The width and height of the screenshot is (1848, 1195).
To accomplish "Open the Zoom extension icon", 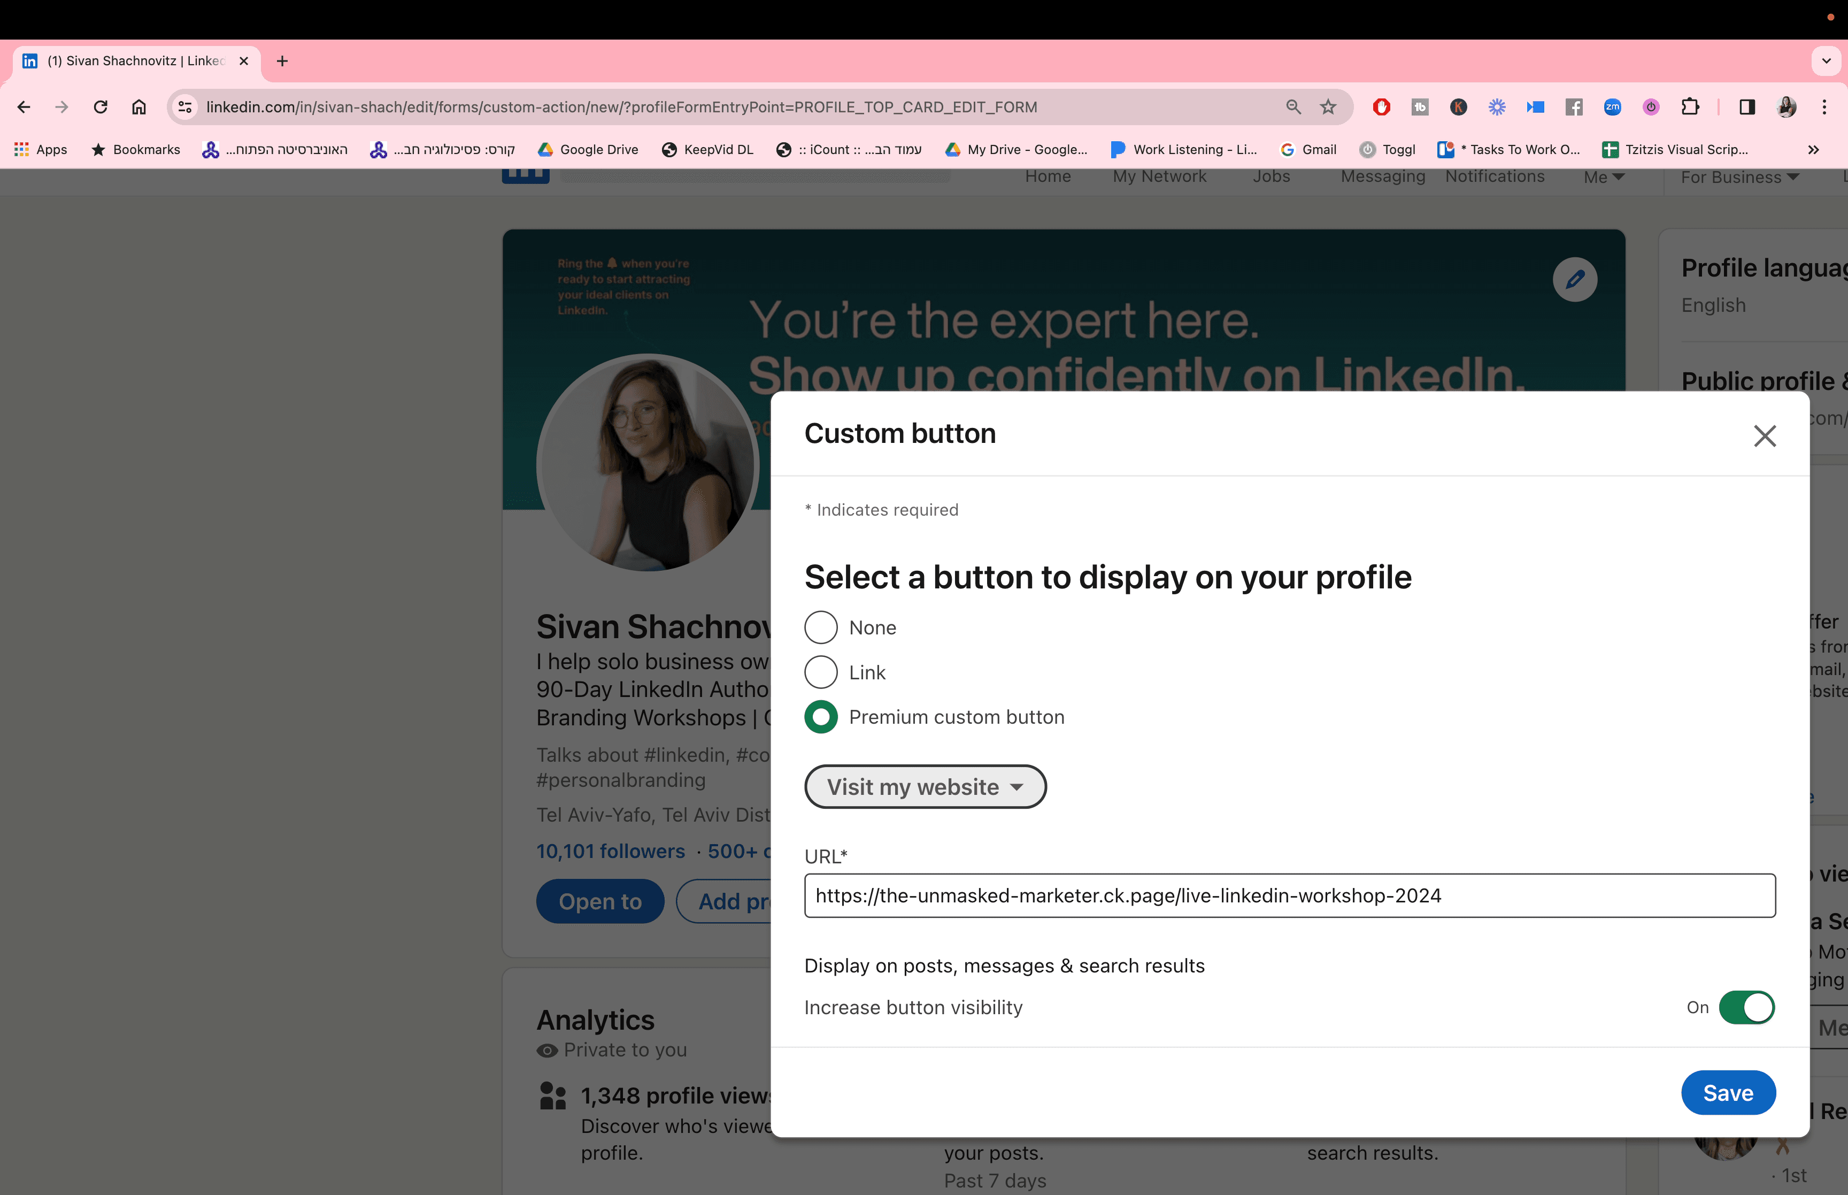I will point(1612,107).
